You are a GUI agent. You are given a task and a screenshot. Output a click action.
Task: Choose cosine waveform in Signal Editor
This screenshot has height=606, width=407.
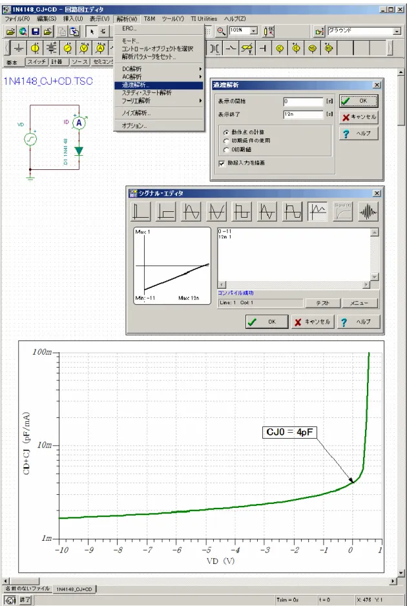tap(216, 211)
